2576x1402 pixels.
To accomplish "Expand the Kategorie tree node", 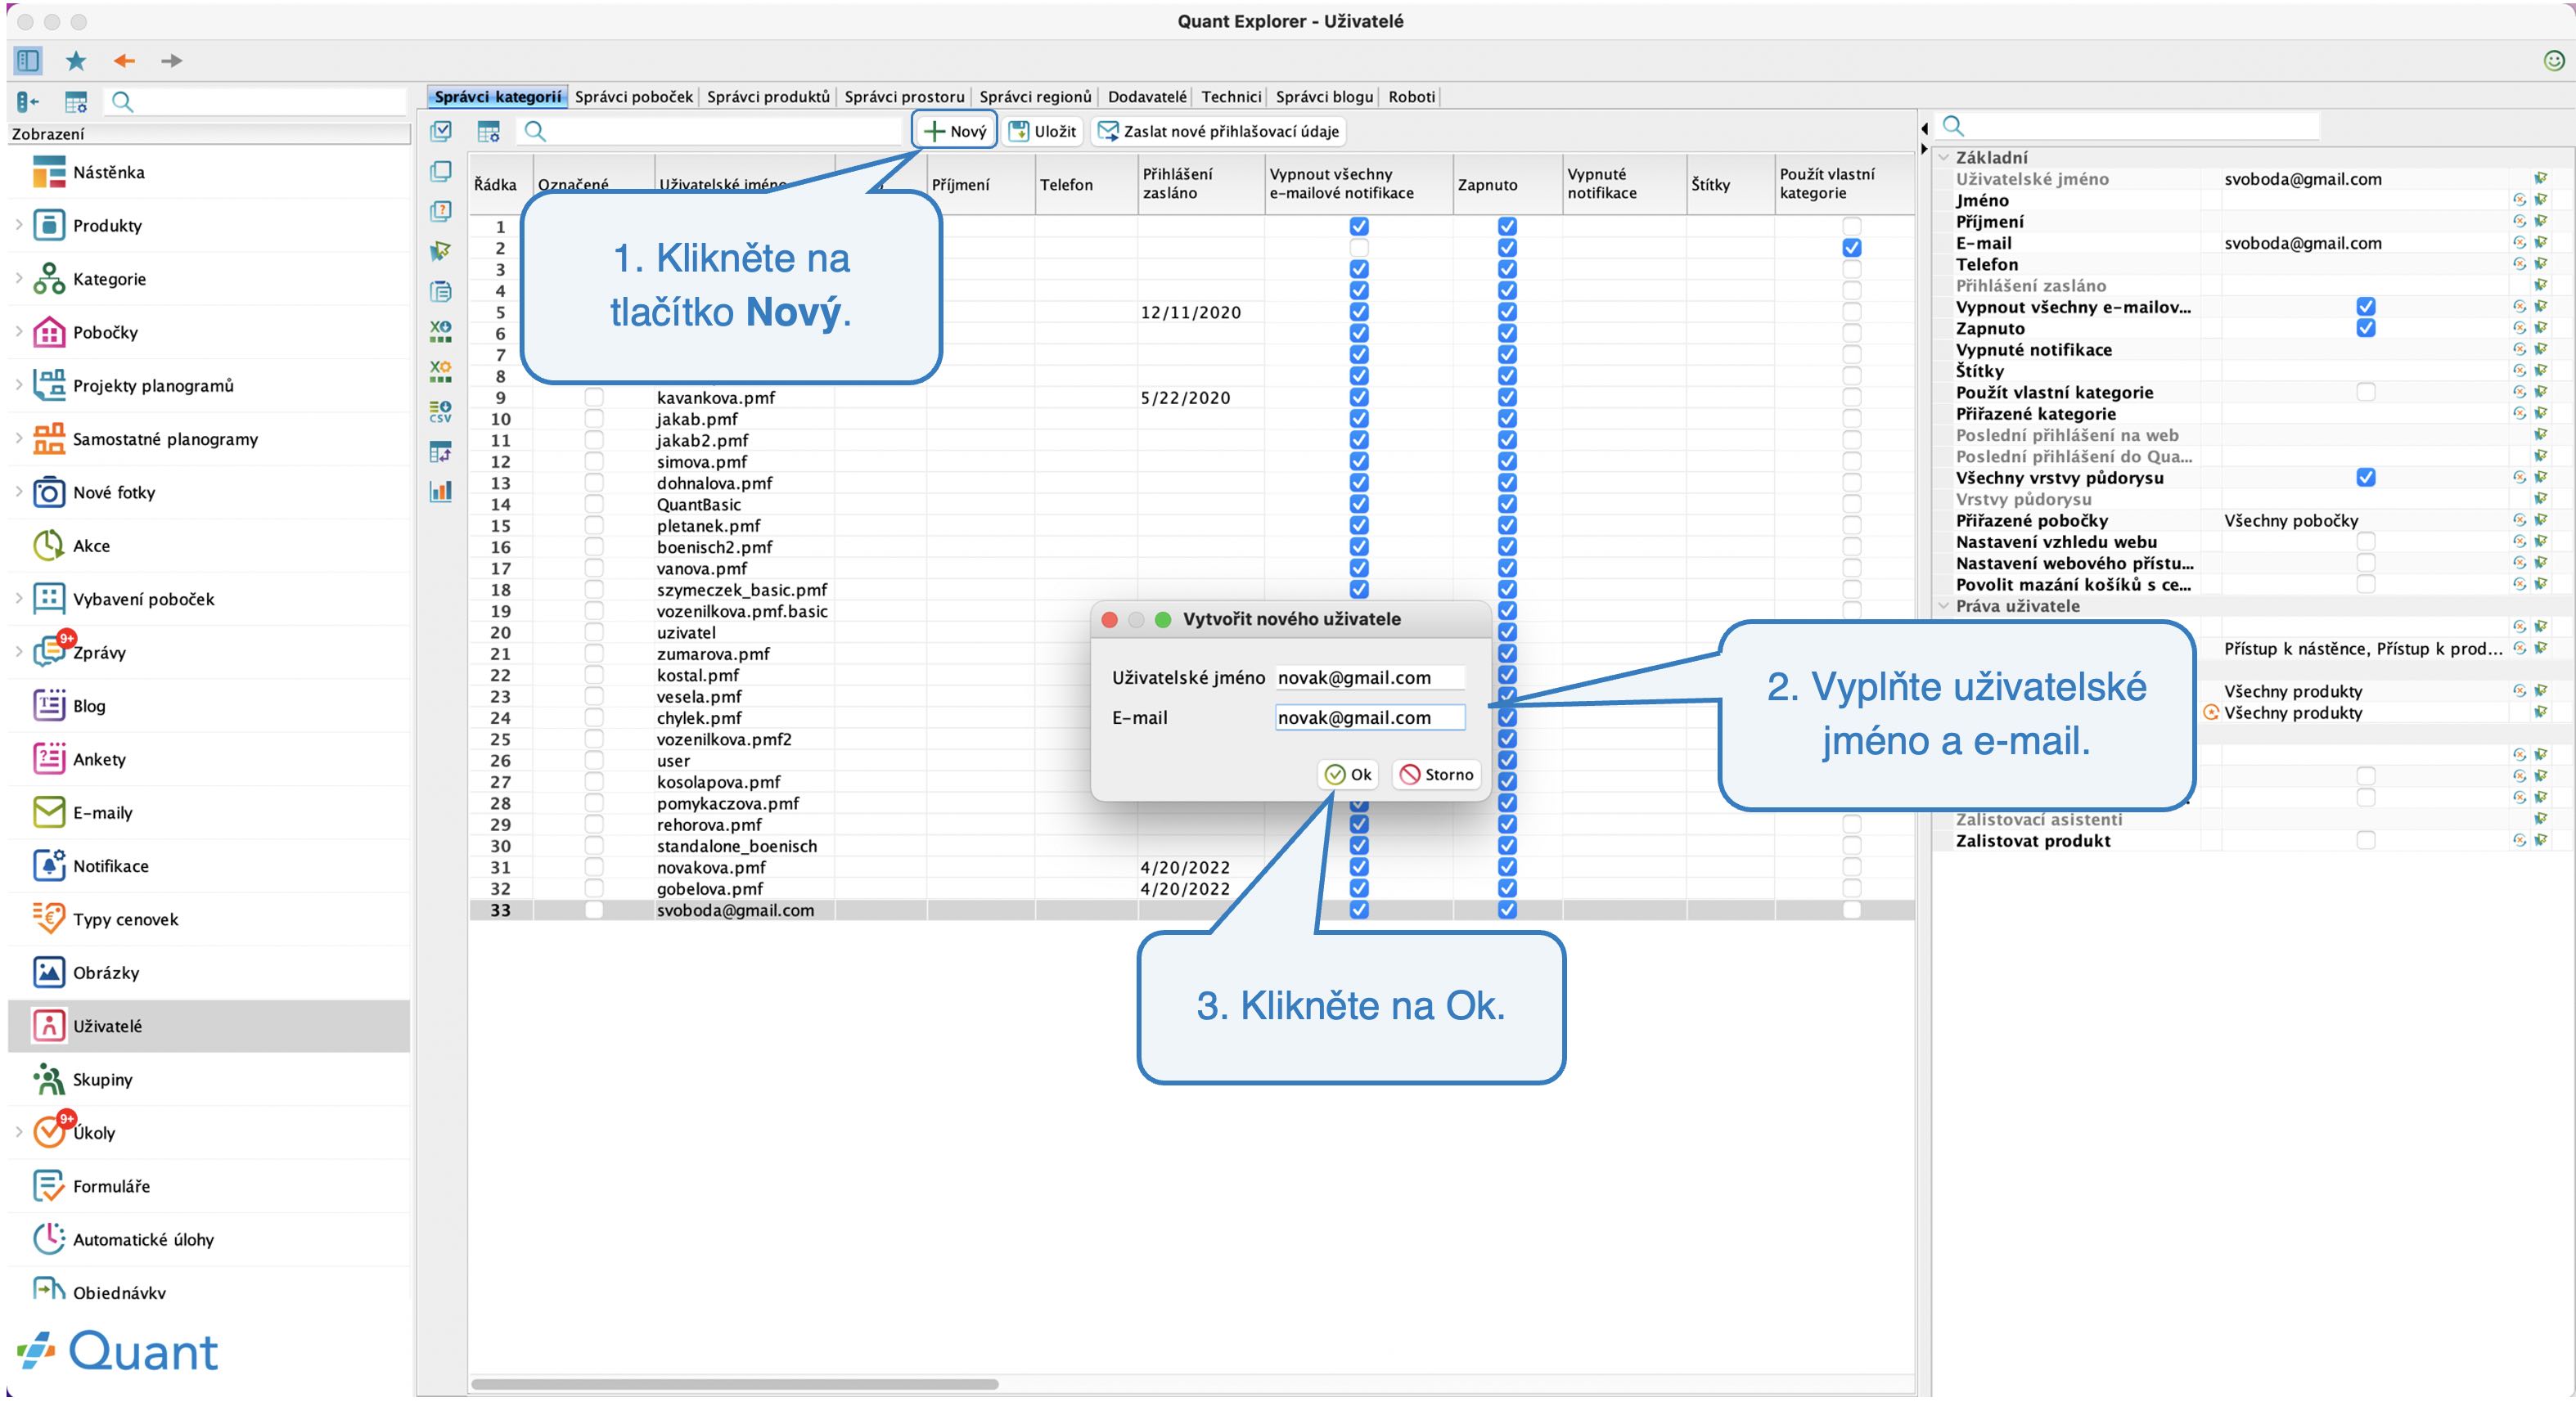I will (19, 278).
